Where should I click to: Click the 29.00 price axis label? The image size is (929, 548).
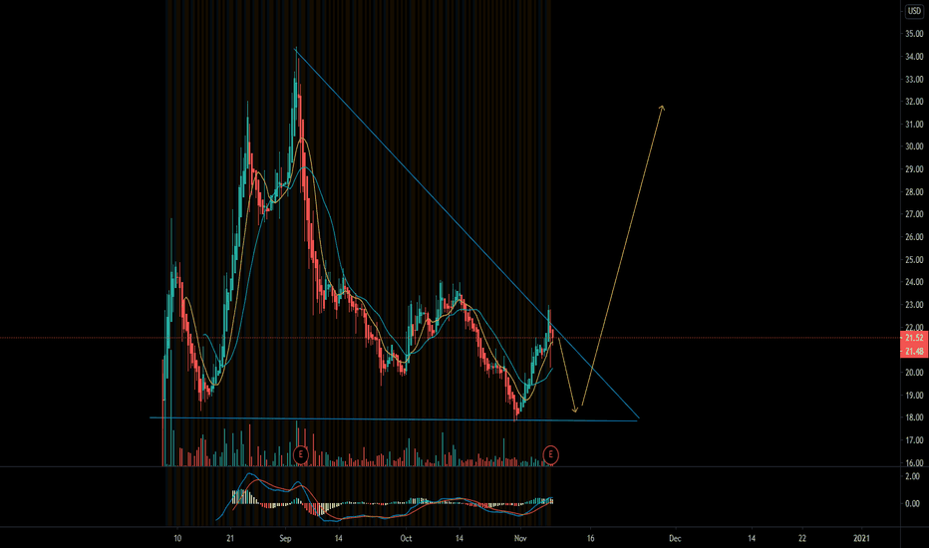[914, 168]
